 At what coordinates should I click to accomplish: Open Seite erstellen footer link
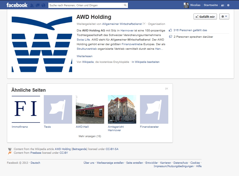(135, 163)
